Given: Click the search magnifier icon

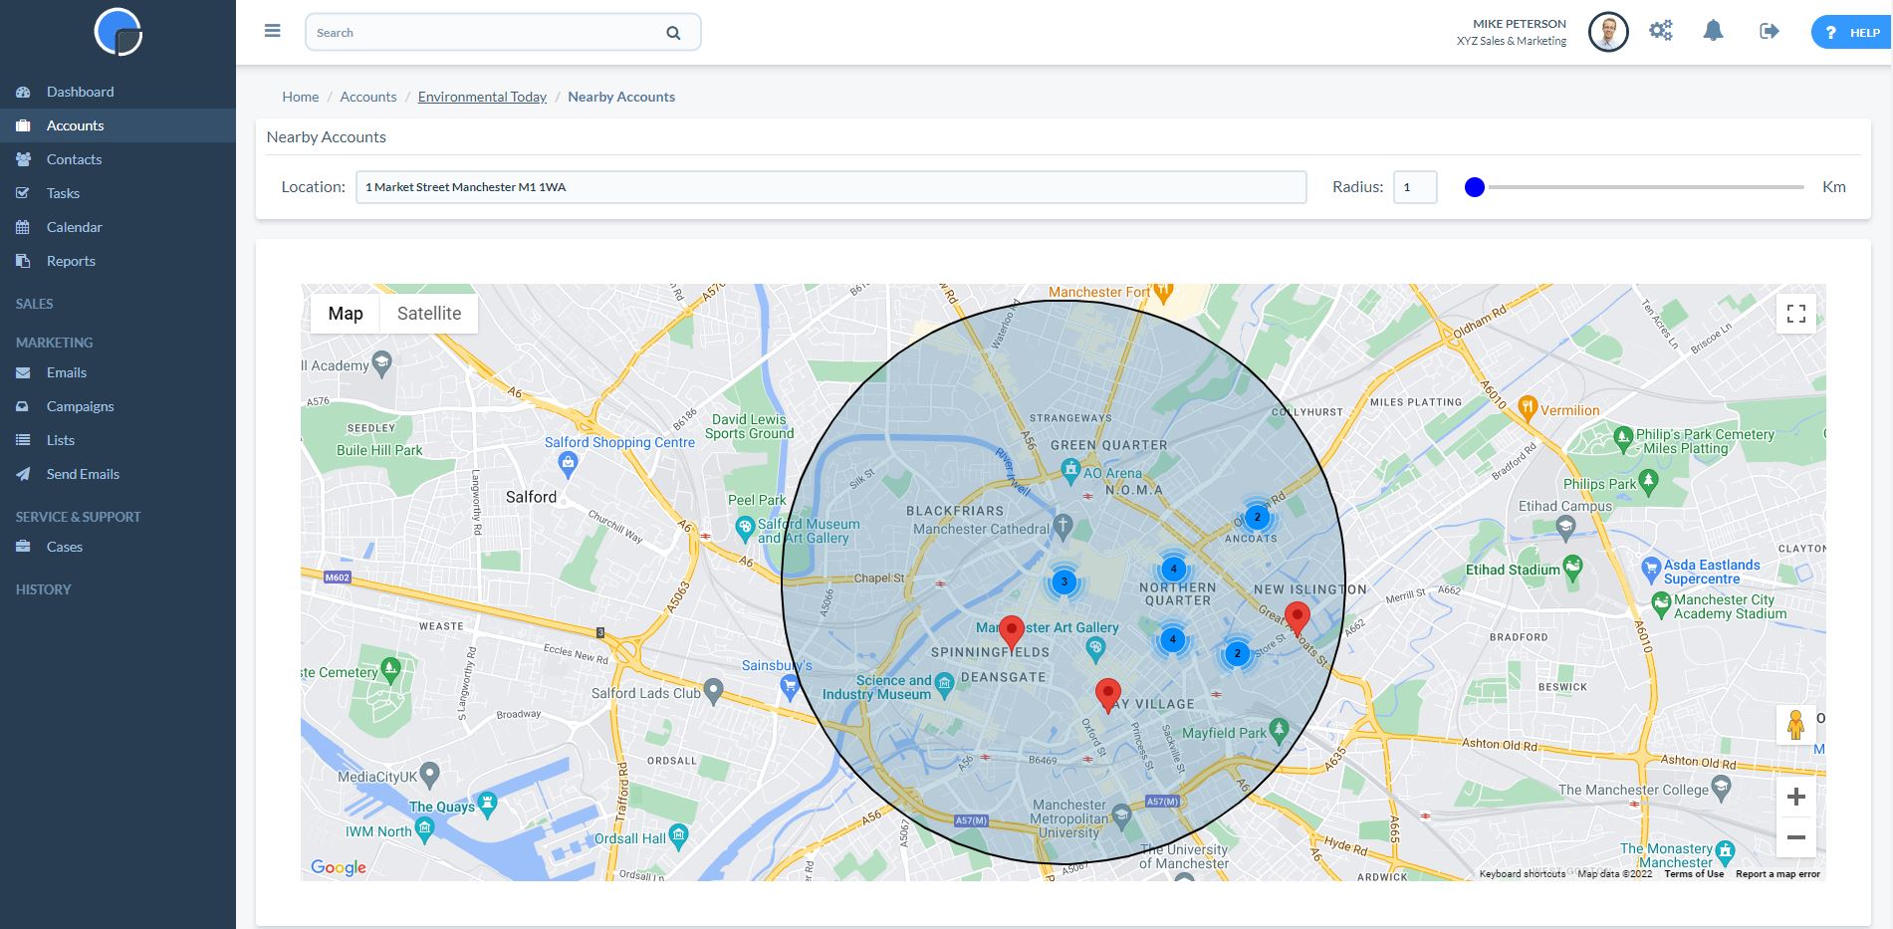Looking at the screenshot, I should click(673, 33).
